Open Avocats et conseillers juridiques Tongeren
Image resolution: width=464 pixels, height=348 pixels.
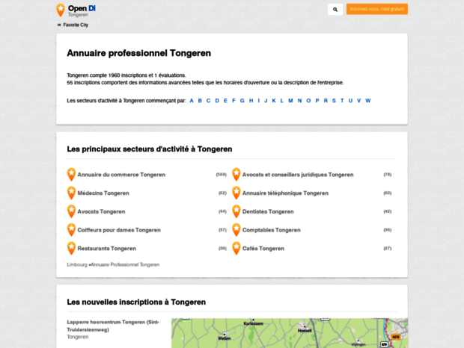pyautogui.click(x=297, y=175)
